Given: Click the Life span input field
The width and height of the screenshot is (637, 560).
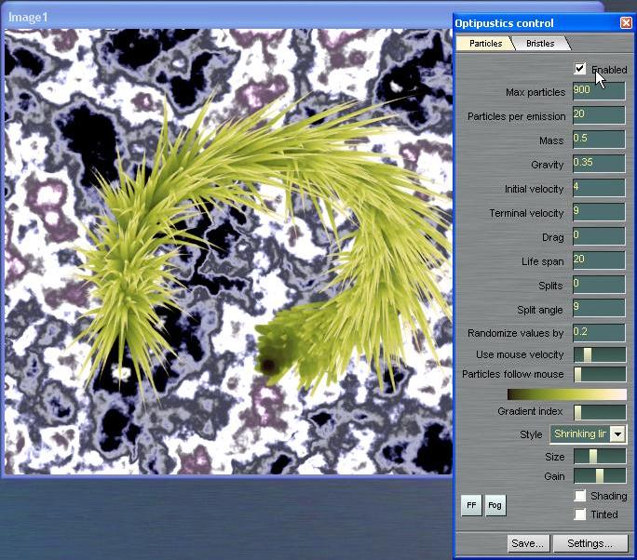Looking at the screenshot, I should point(598,261).
